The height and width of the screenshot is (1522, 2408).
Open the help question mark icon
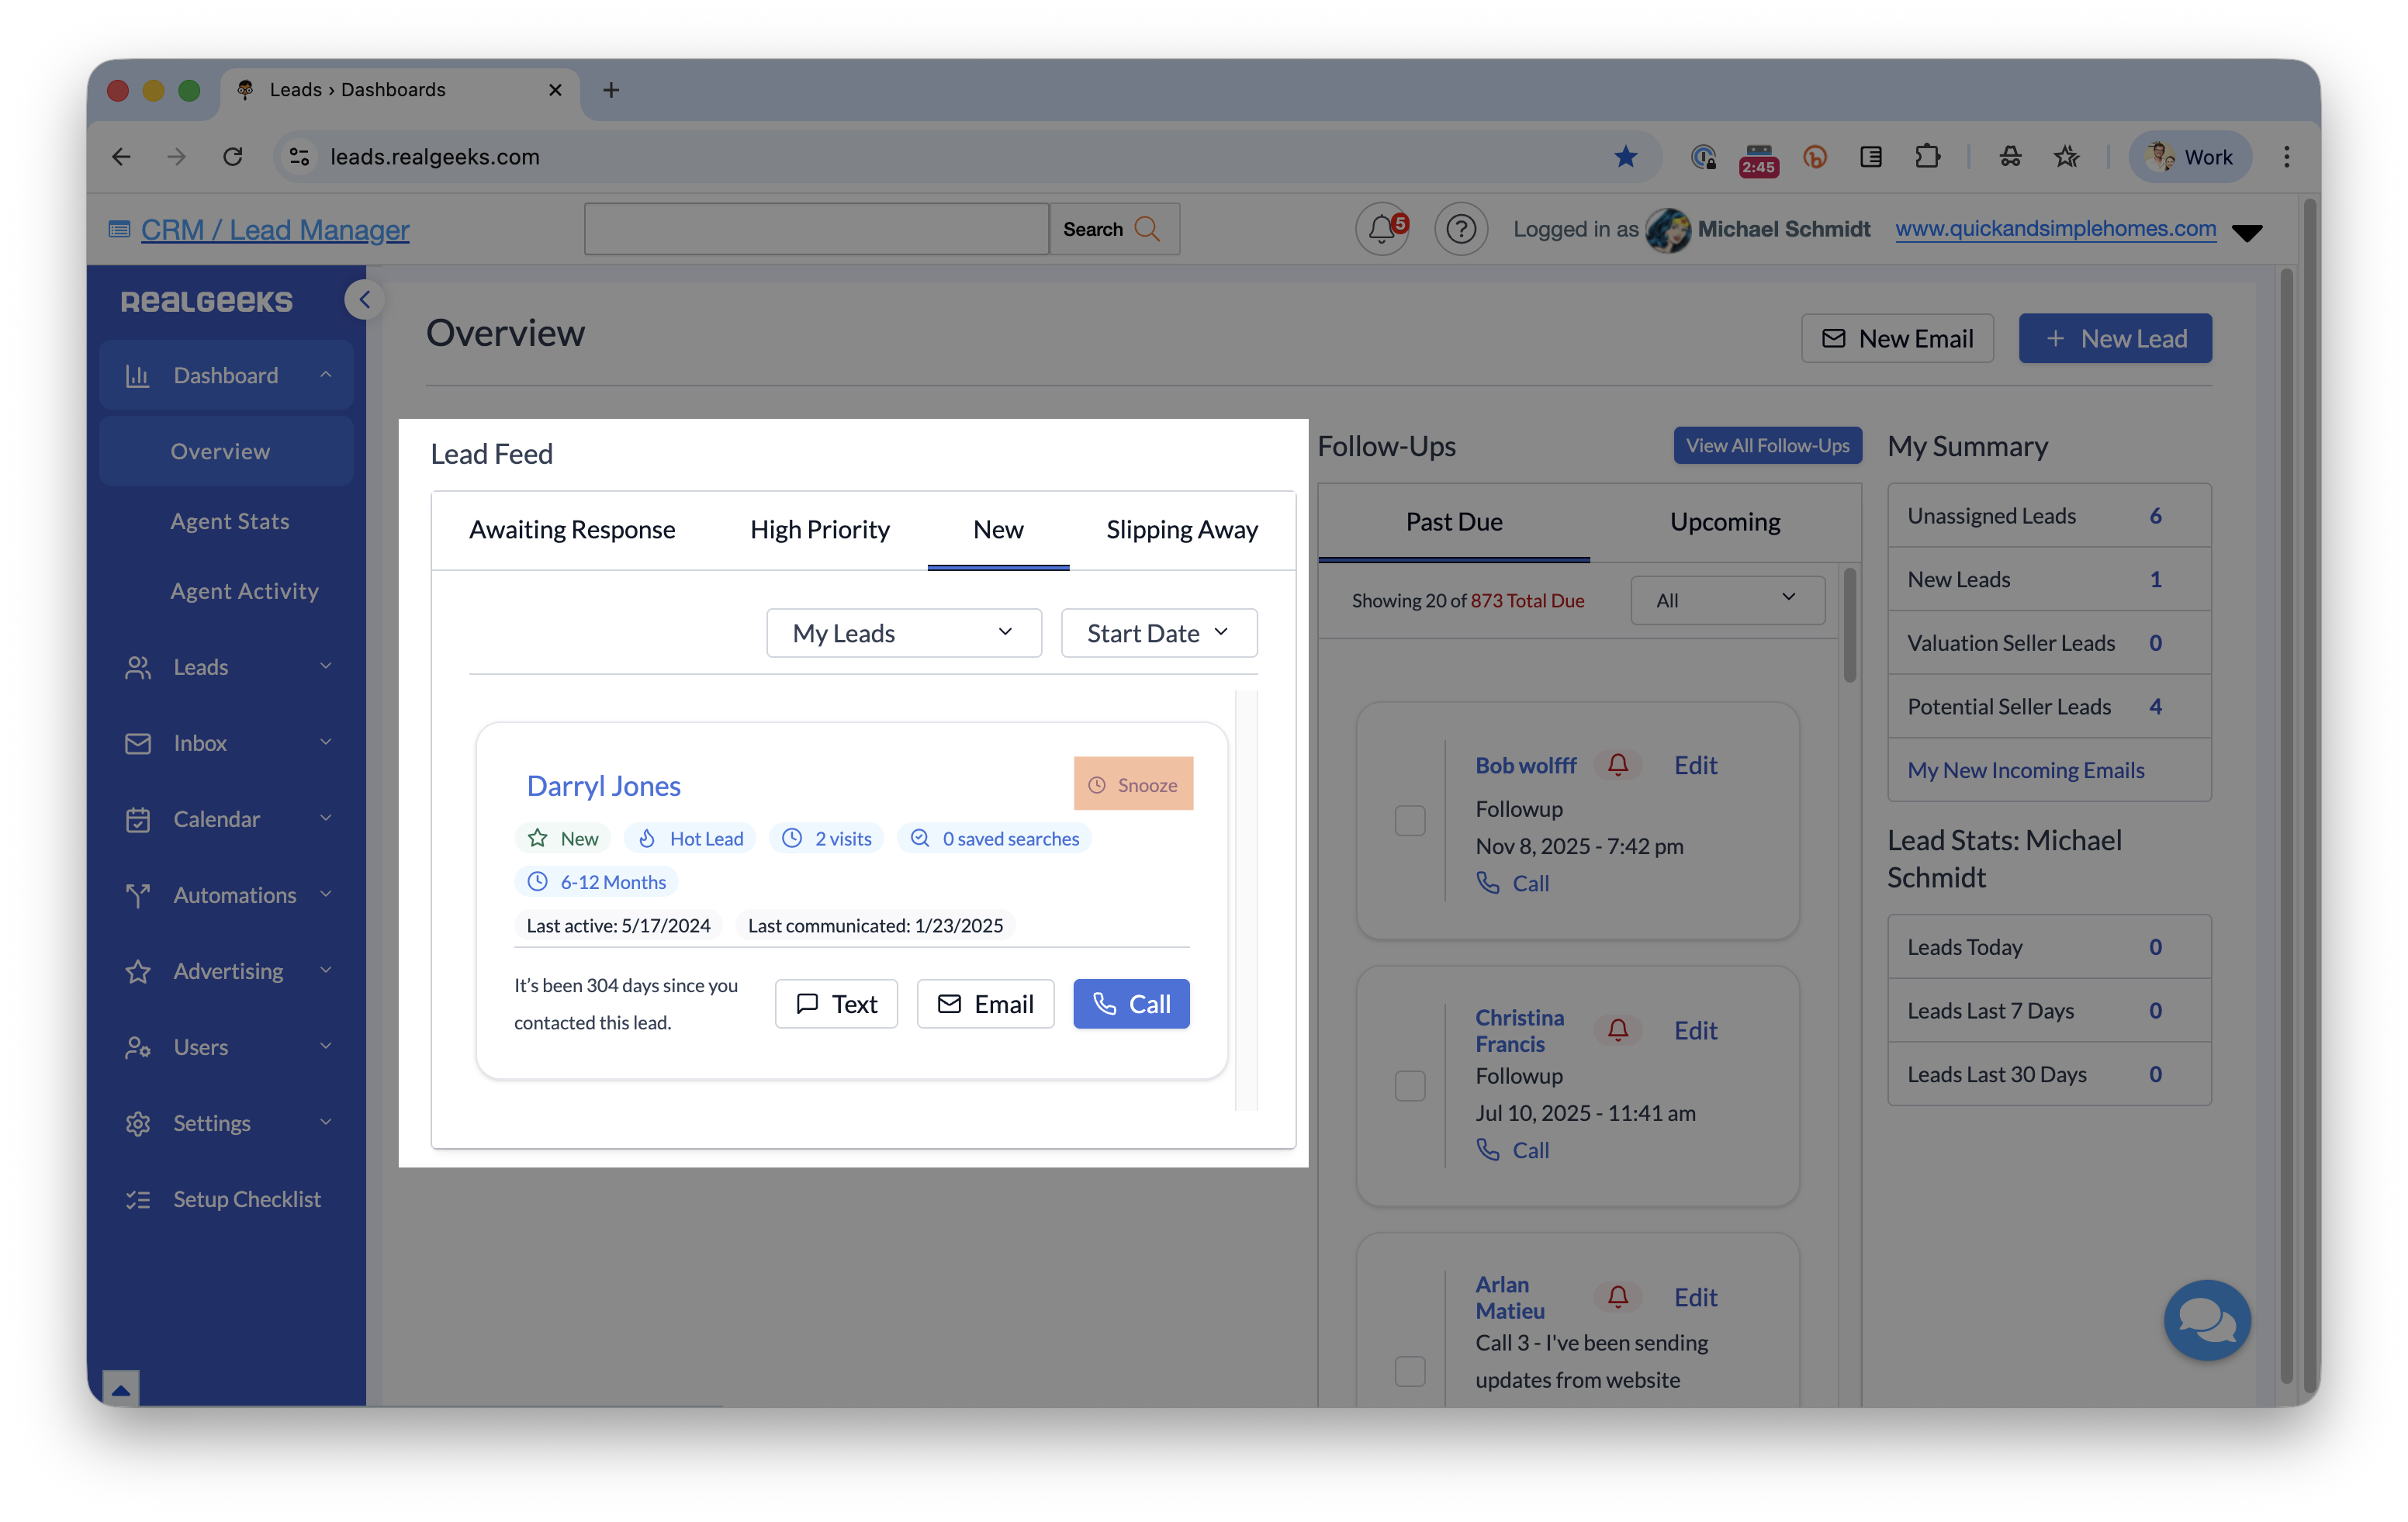point(1460,229)
